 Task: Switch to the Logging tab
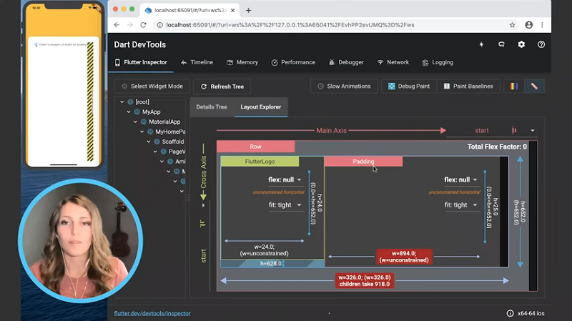438,62
